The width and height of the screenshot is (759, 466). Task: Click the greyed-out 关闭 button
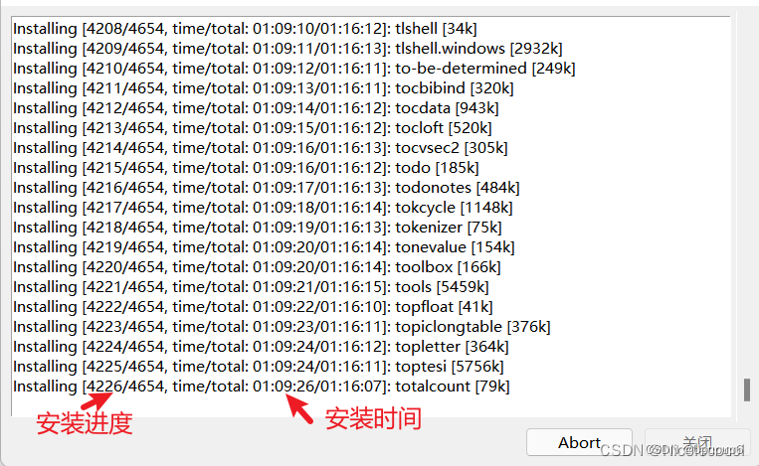pyautogui.click(x=697, y=442)
